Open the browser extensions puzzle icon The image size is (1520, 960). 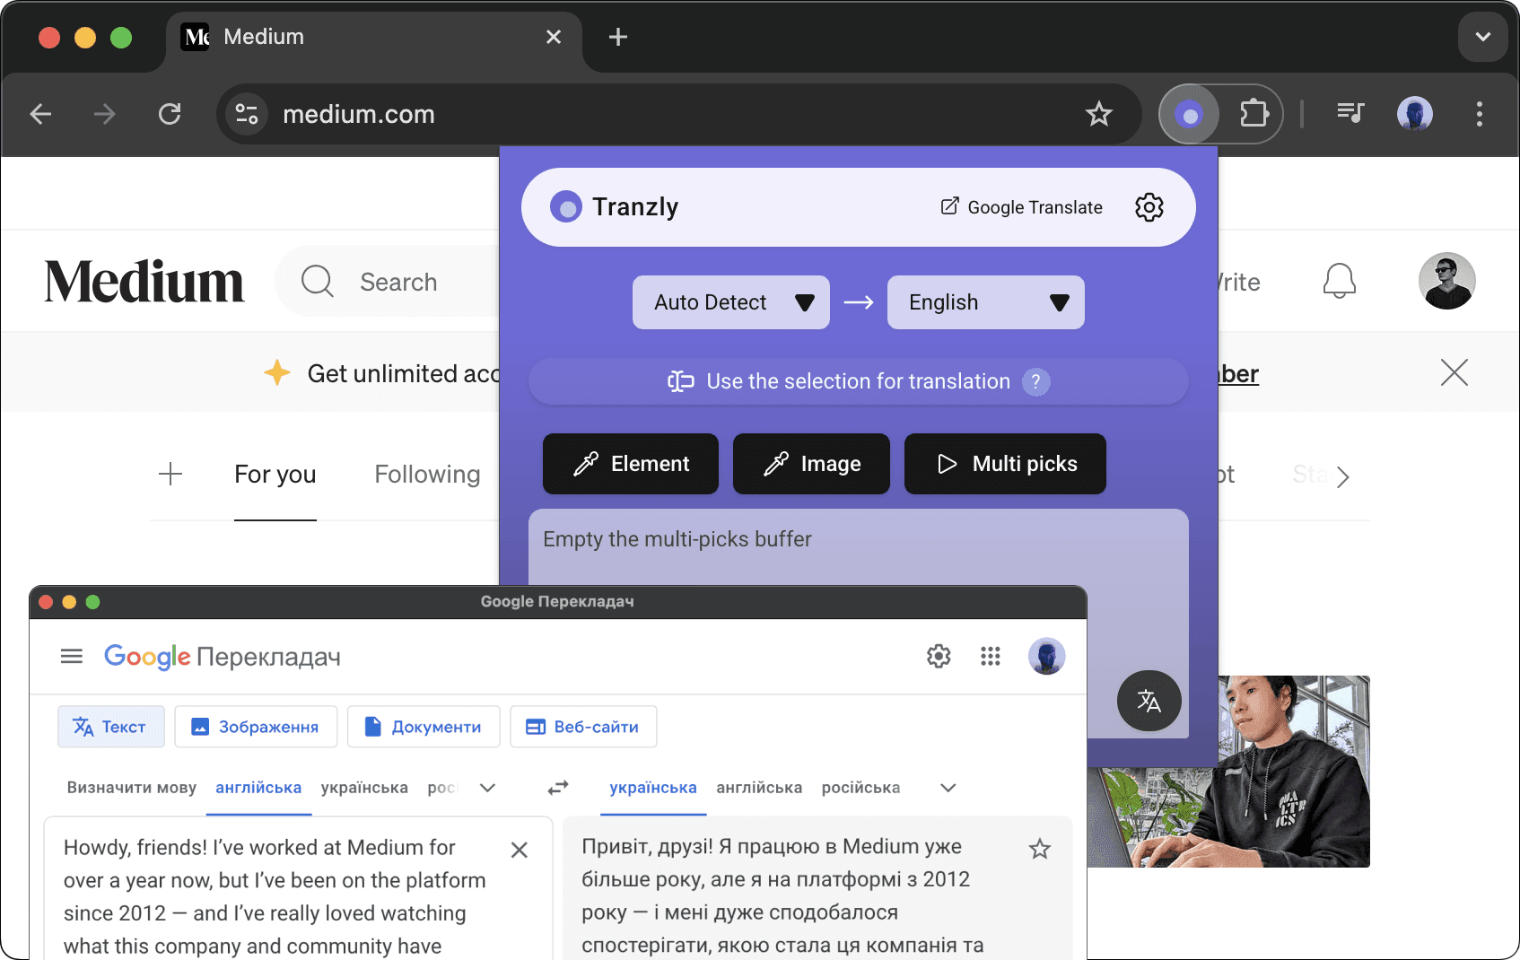(x=1254, y=114)
